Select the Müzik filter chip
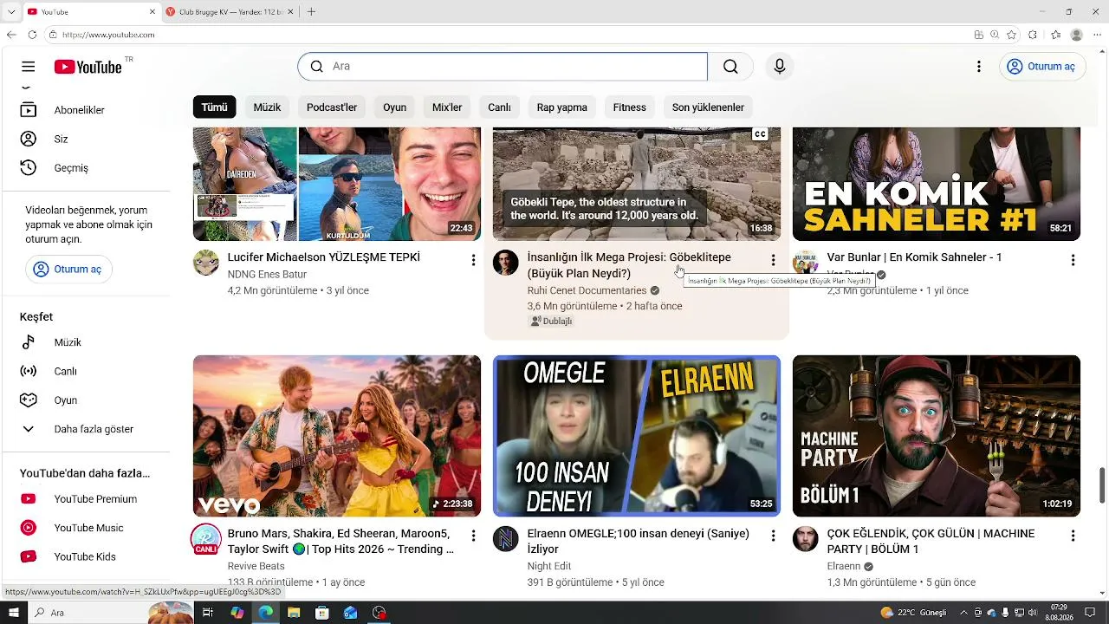Image resolution: width=1109 pixels, height=624 pixels. (x=267, y=107)
